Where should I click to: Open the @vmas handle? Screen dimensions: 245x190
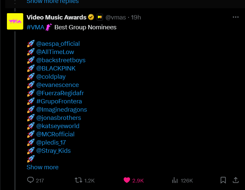(116, 17)
